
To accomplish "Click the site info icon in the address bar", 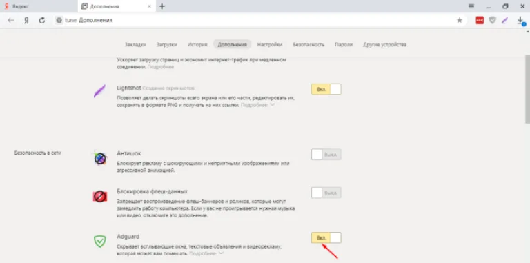I will (59, 20).
